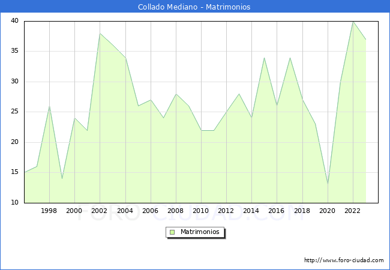Click the 10 y-axis value
Image resolution: width=390 pixels, height=270 pixels.
[14, 202]
